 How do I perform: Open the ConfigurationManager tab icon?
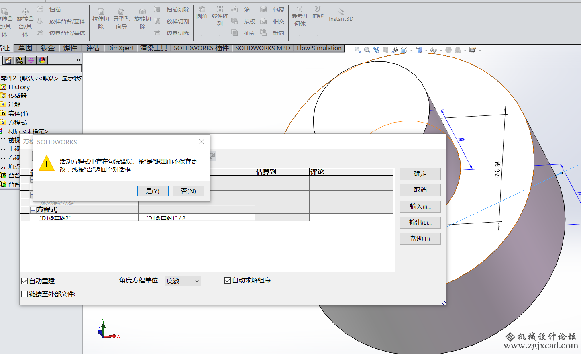tap(20, 60)
